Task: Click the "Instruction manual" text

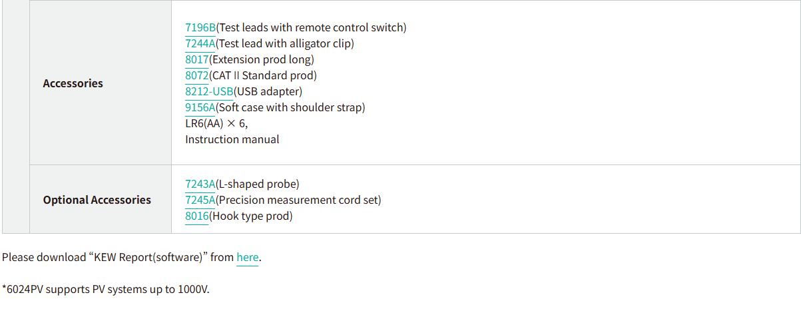Action: [x=232, y=139]
